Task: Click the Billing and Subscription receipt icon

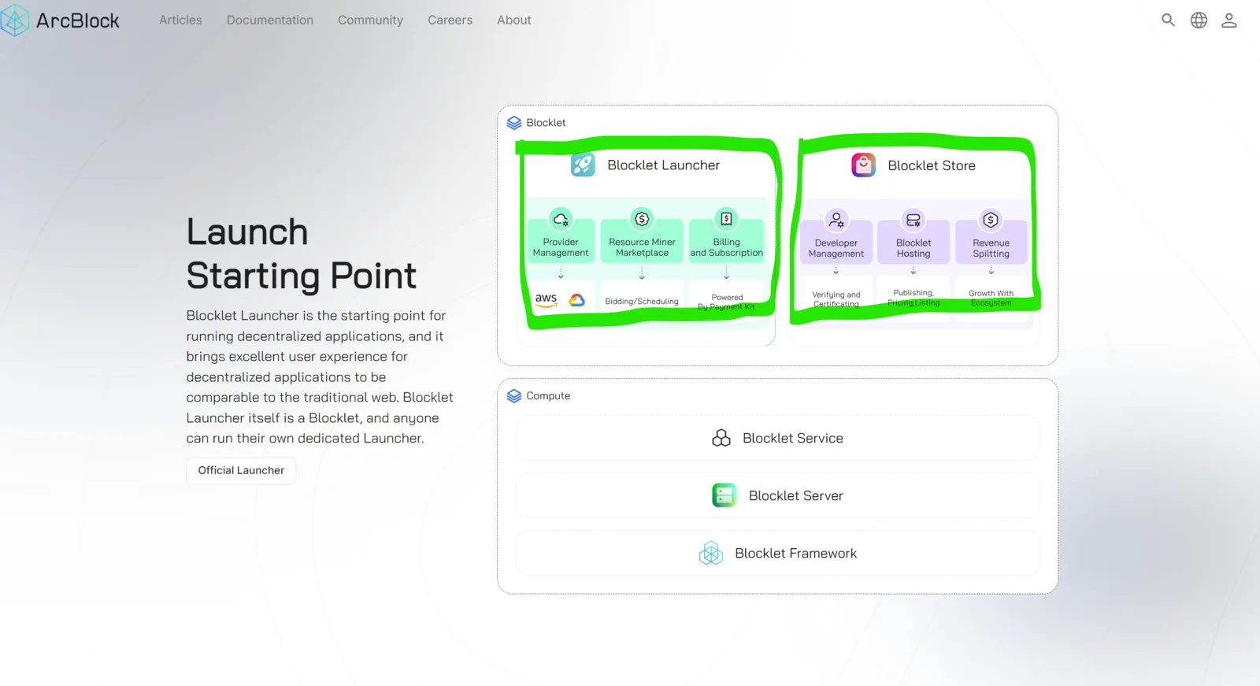Action: [x=726, y=219]
